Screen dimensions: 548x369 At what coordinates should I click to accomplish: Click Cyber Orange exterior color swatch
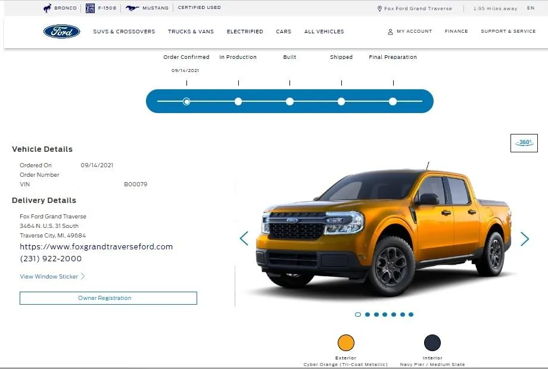[x=346, y=343]
